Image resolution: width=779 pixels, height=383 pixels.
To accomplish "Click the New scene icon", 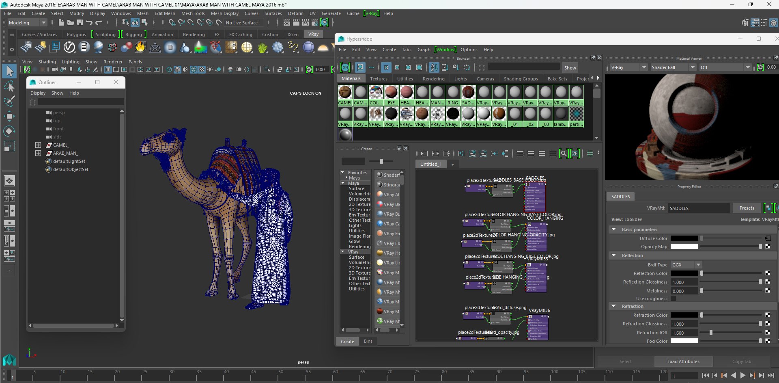I will point(61,23).
